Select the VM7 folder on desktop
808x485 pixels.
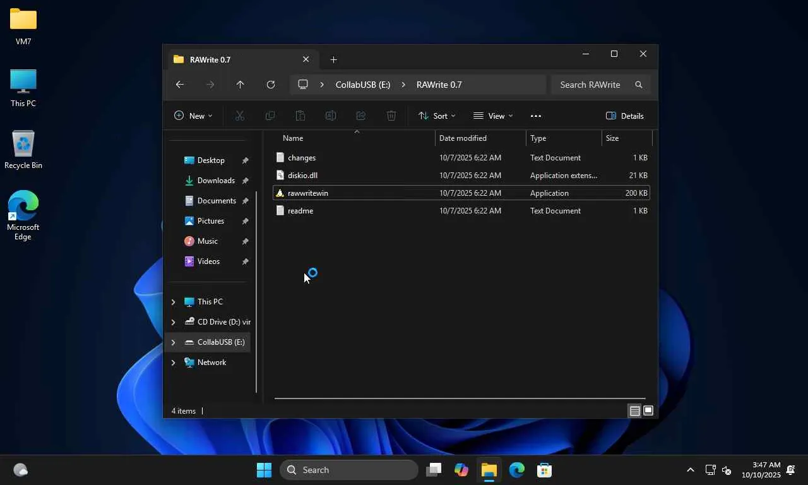23,27
